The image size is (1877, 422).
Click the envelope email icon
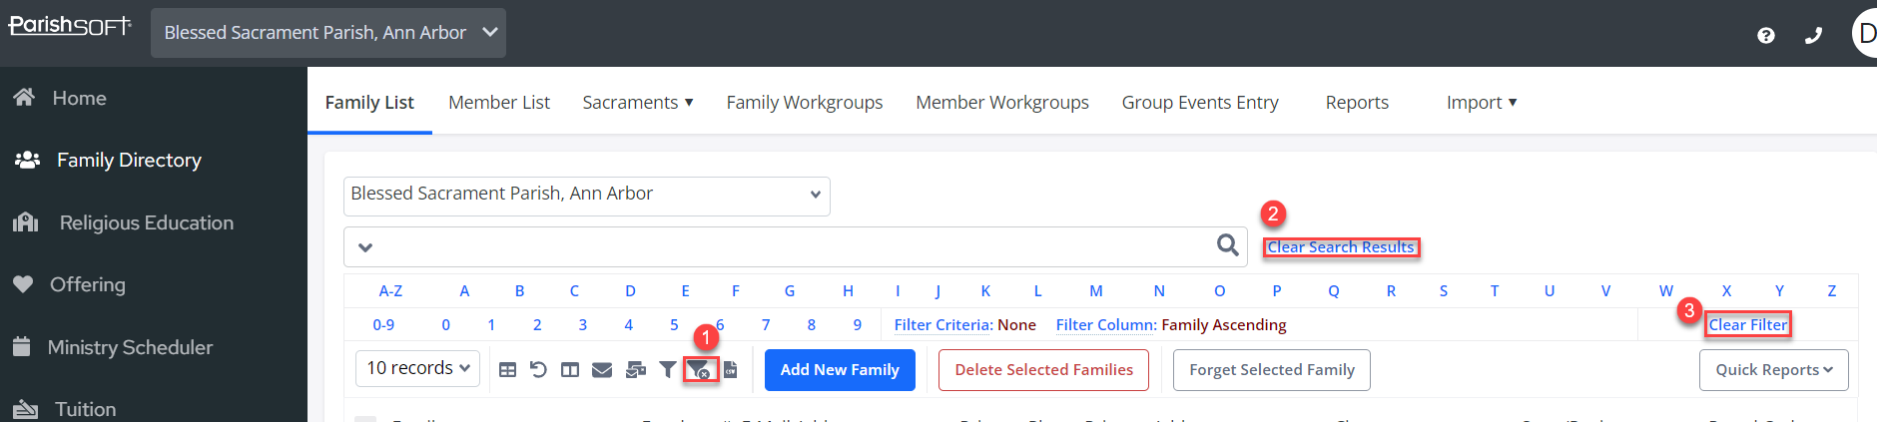click(x=602, y=370)
